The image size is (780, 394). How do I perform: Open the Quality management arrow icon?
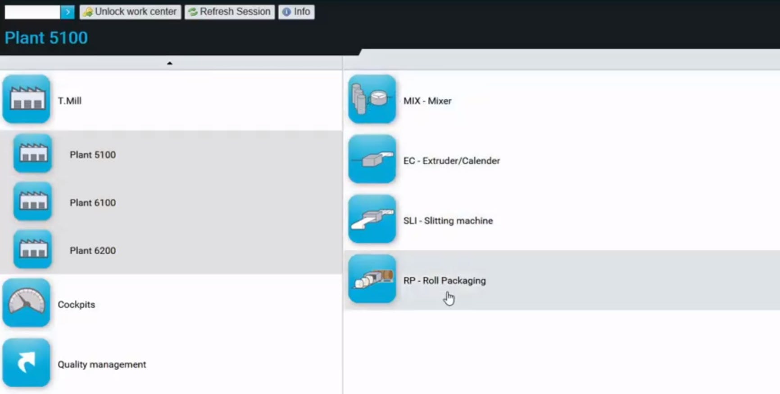(x=26, y=363)
